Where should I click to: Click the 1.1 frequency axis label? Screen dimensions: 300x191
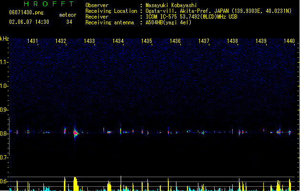pyautogui.click(x=4, y=62)
